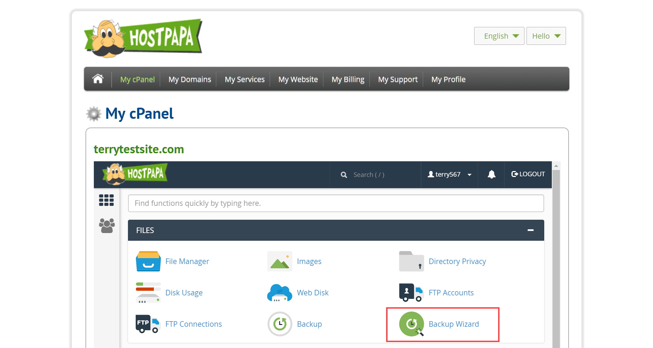Click the HostPapa logo at page top

[143, 38]
